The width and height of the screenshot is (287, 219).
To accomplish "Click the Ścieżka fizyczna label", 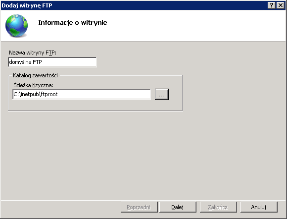I will (33, 85).
